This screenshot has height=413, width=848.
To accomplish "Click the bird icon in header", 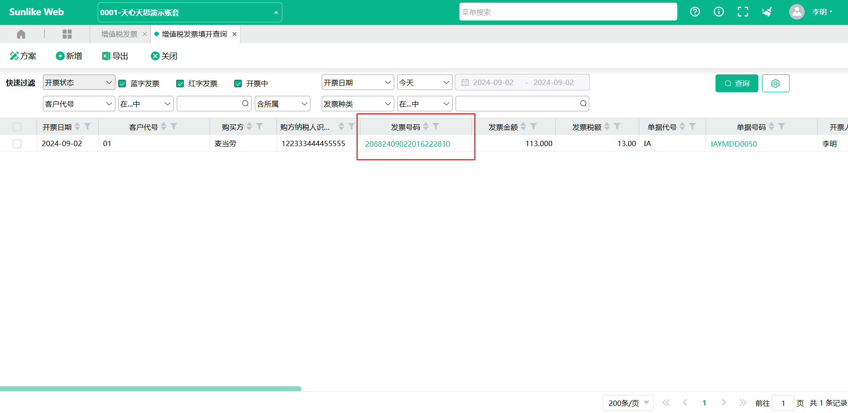I will coord(767,12).
